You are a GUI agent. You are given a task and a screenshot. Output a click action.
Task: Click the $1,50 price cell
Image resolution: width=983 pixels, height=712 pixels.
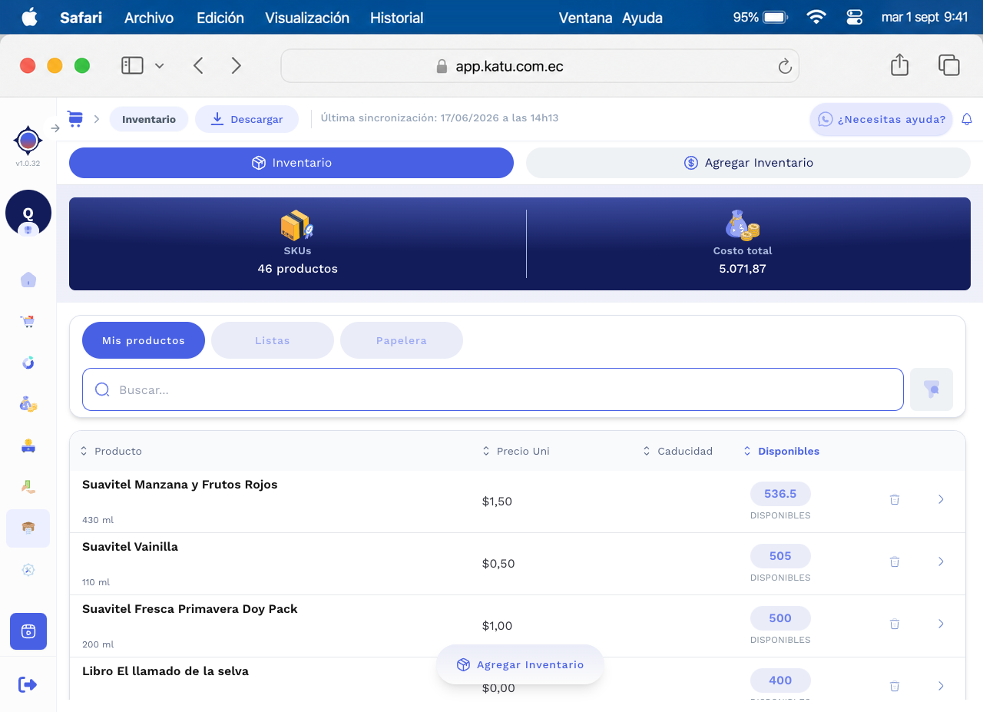(497, 501)
